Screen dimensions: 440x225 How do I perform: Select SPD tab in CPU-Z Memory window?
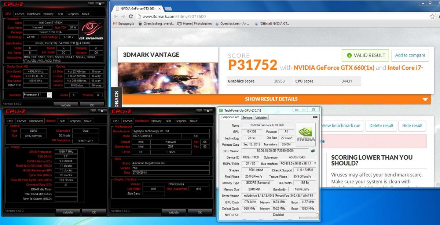click(x=63, y=121)
